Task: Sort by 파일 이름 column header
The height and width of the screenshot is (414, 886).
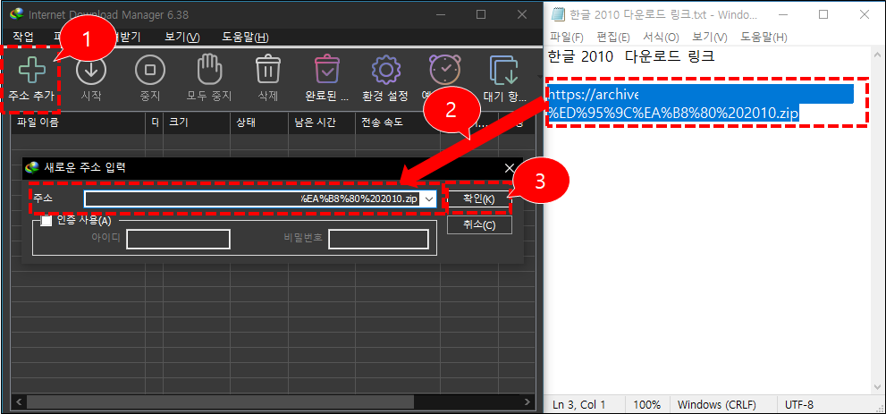Action: point(79,122)
